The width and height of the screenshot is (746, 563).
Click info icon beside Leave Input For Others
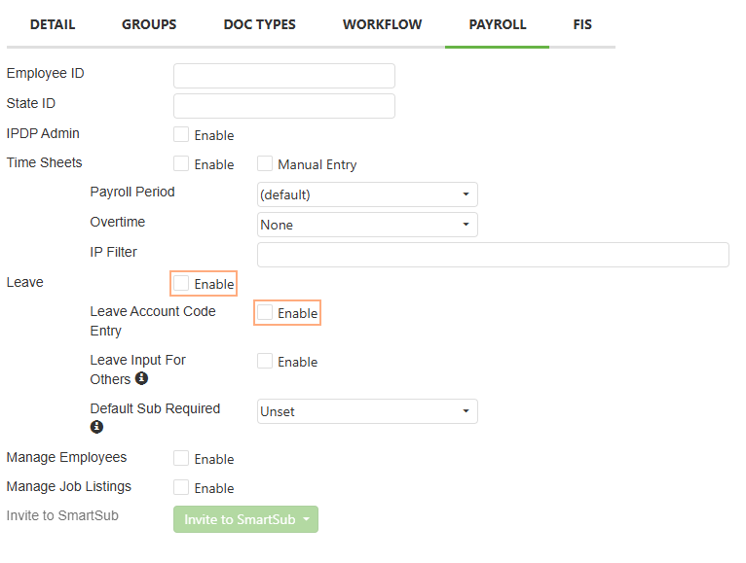(141, 378)
